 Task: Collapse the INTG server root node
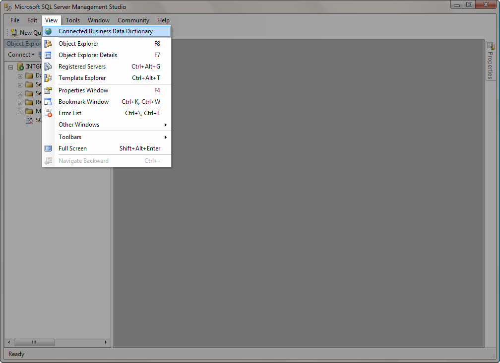10,67
